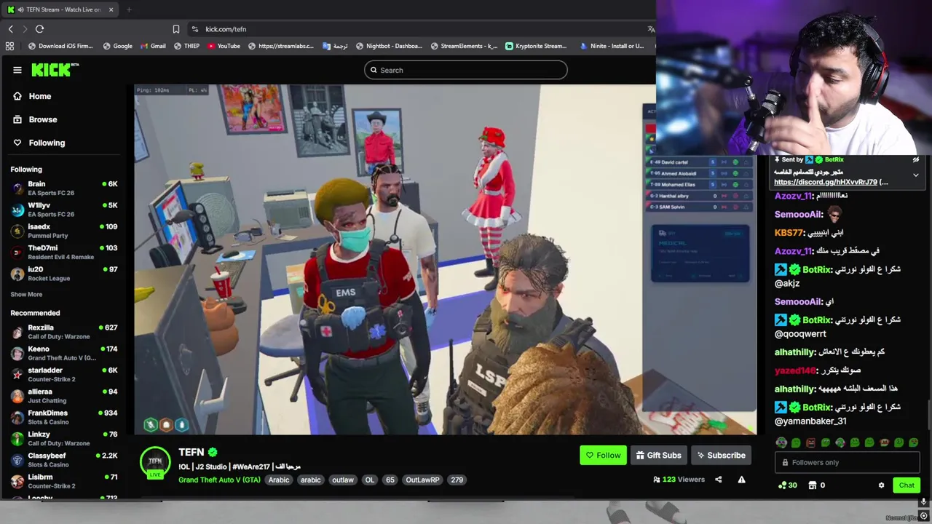Click the Followers only chat input
Screen dimensions: 932x524
pos(848,462)
